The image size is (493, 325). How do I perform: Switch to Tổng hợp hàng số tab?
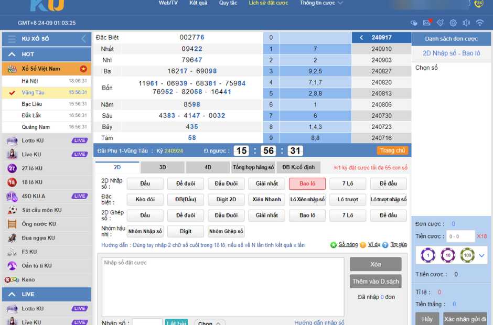pyautogui.click(x=253, y=167)
